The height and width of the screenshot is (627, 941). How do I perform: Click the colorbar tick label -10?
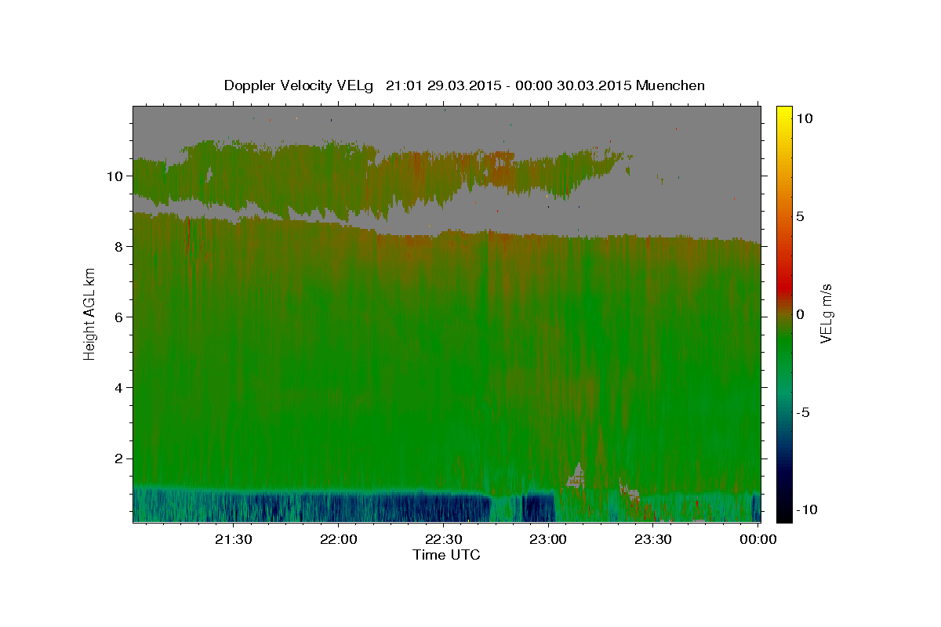(807, 510)
